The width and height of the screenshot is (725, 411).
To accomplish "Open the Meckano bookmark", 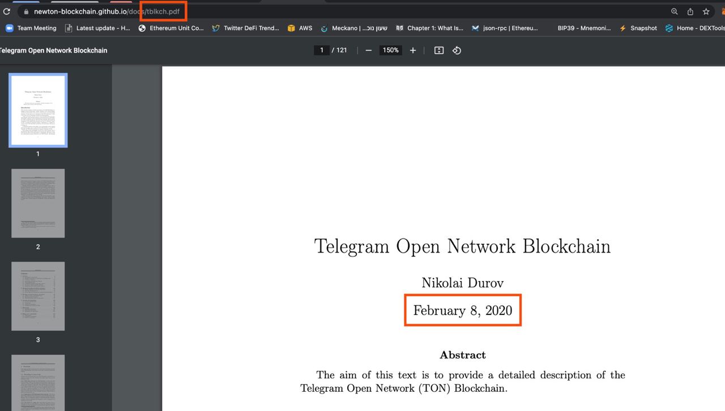I will [354, 28].
